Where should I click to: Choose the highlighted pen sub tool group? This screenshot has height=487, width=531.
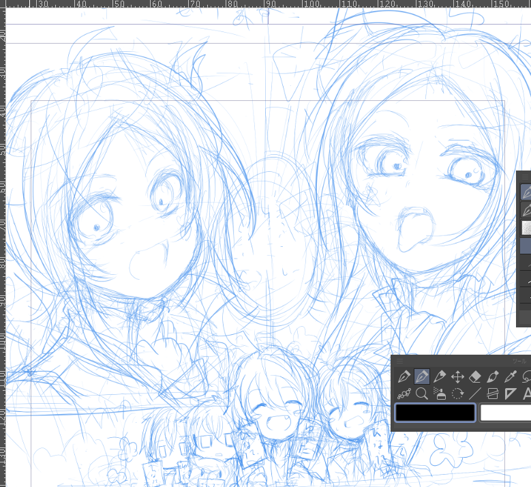click(526, 192)
